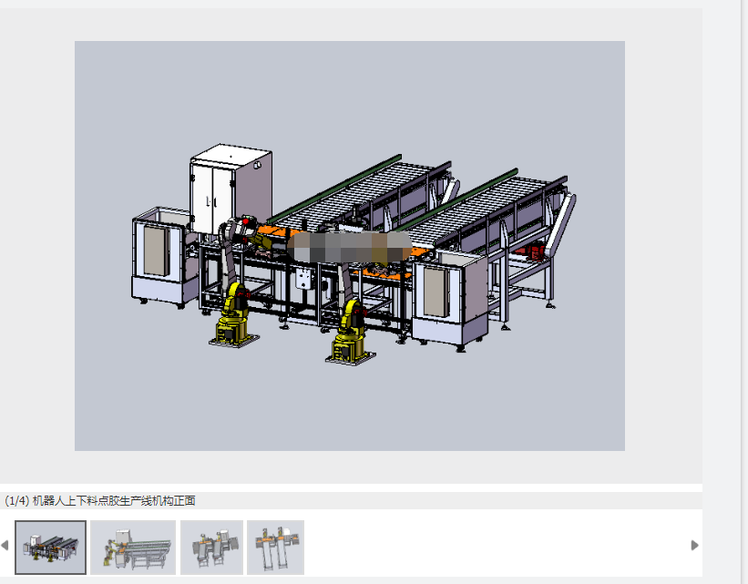Choose the third thumbnail of the gallery

(211, 548)
